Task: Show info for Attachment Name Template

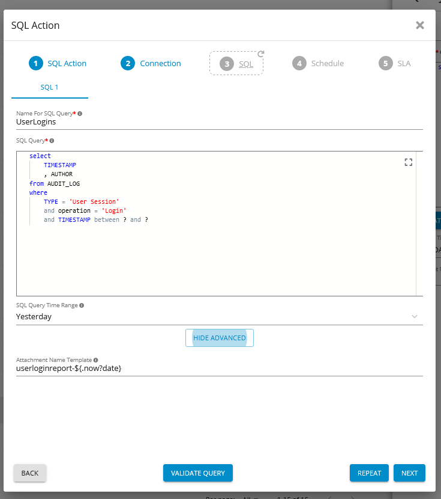Action: click(x=96, y=360)
